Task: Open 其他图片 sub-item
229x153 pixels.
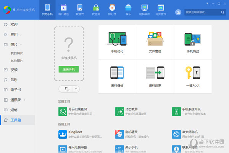Action: [17, 60]
